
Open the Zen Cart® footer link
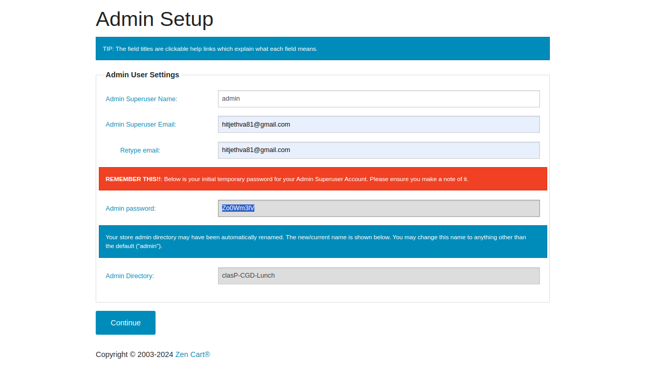[192, 354]
